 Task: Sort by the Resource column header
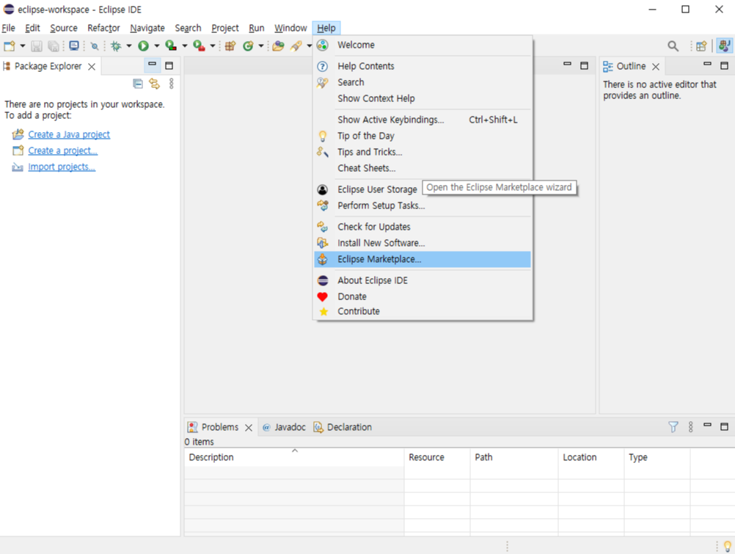pos(437,457)
